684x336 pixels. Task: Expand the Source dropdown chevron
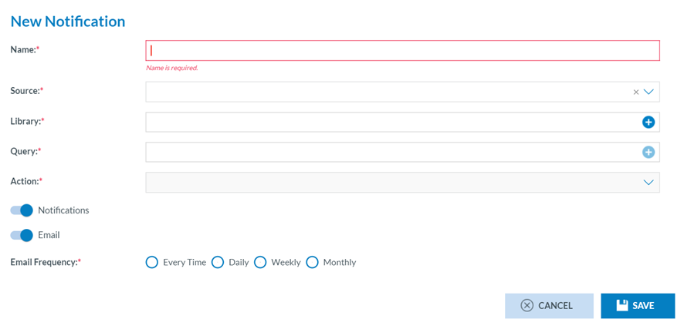[648, 92]
